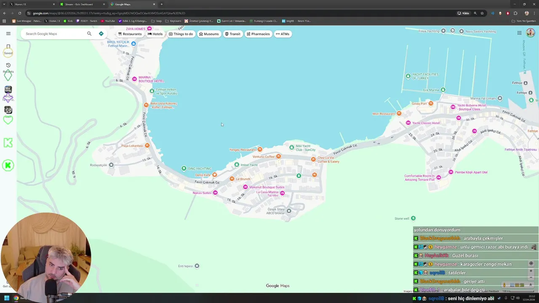
Task: Click the Chez La Vie Coffee pin
Action: 313,159
